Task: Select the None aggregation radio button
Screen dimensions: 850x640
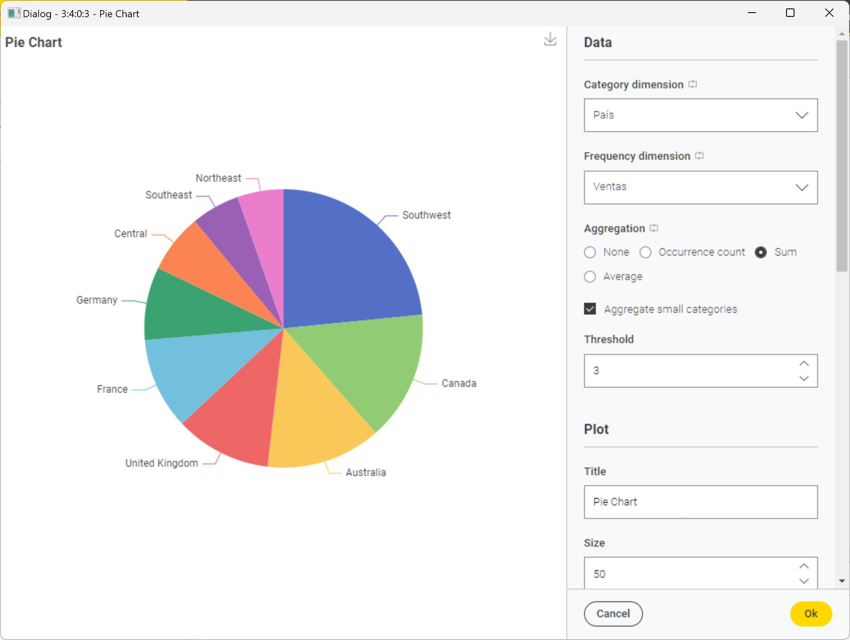Action: tap(591, 252)
